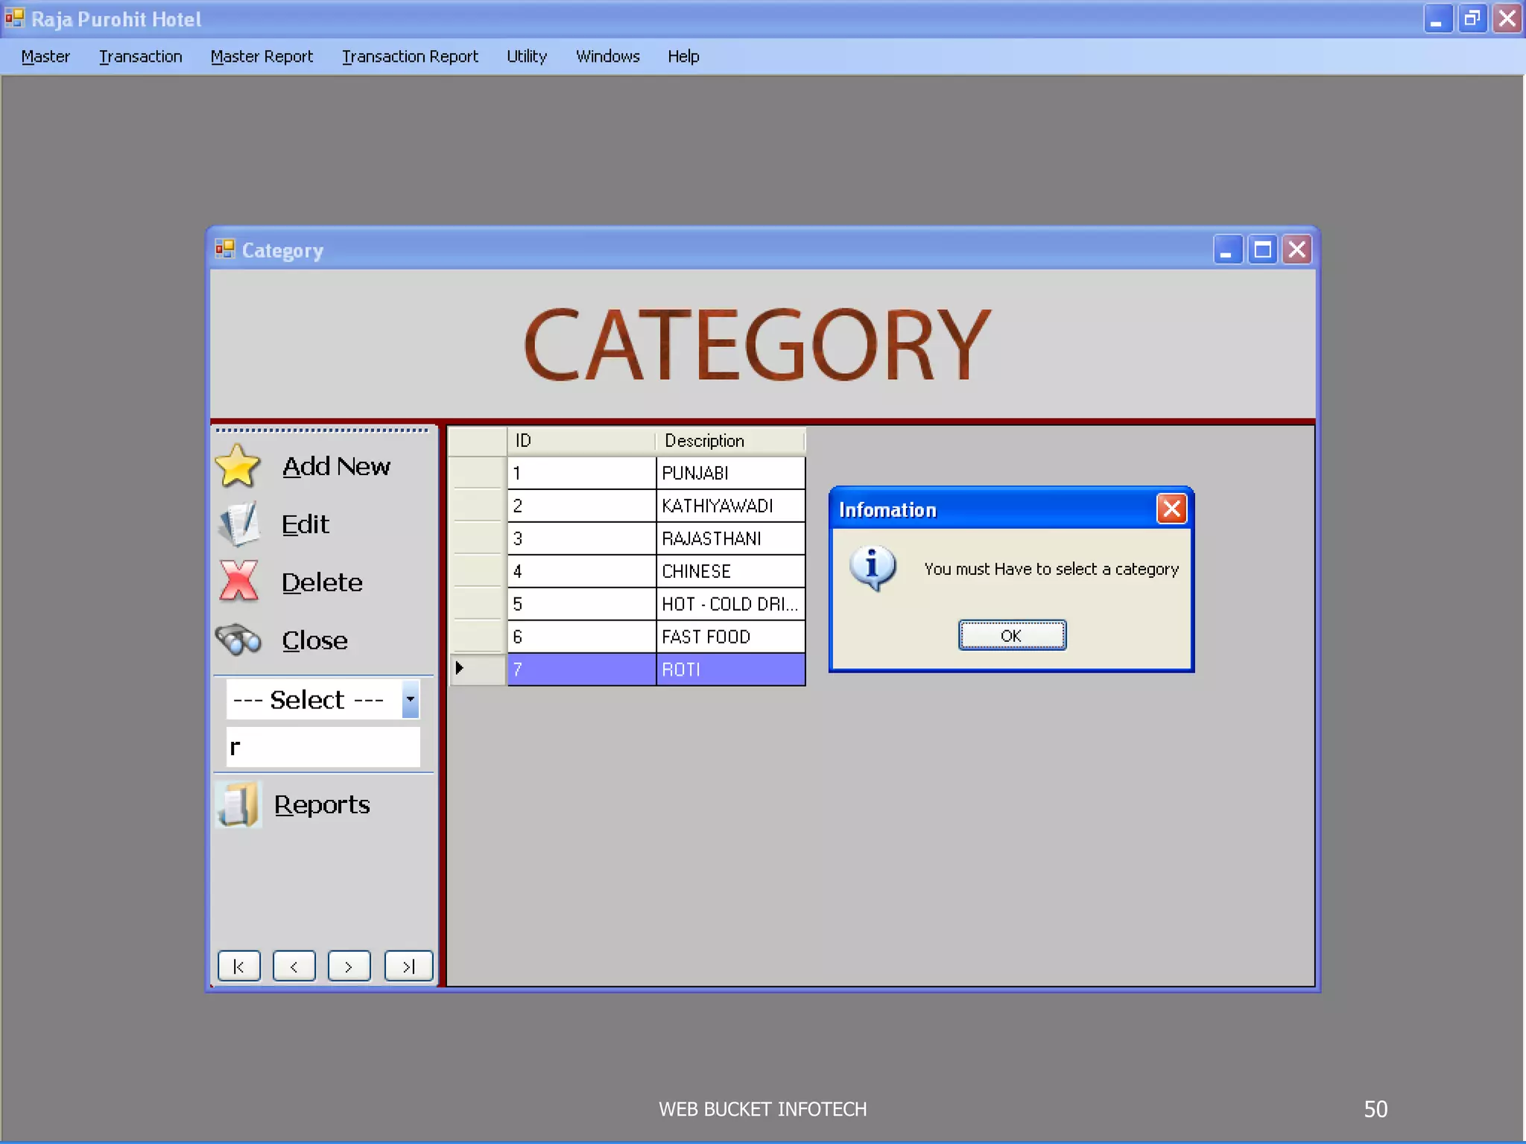
Task: Select the highlighted ROTI cell
Action: point(730,670)
